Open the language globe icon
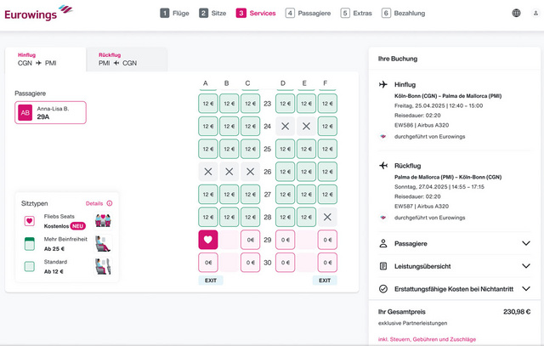Image resolution: width=544 pixels, height=346 pixels. (516, 13)
